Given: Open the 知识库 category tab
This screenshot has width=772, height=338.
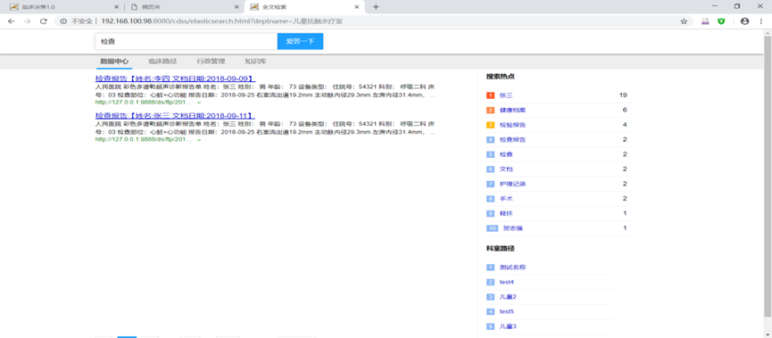Looking at the screenshot, I should tap(255, 62).
